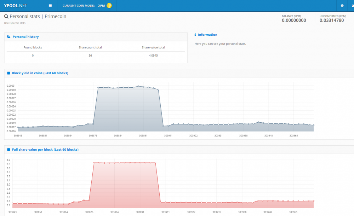Click the Balance (XPM) value
Image resolution: width=354 pixels, height=216 pixels.
pos(294,21)
